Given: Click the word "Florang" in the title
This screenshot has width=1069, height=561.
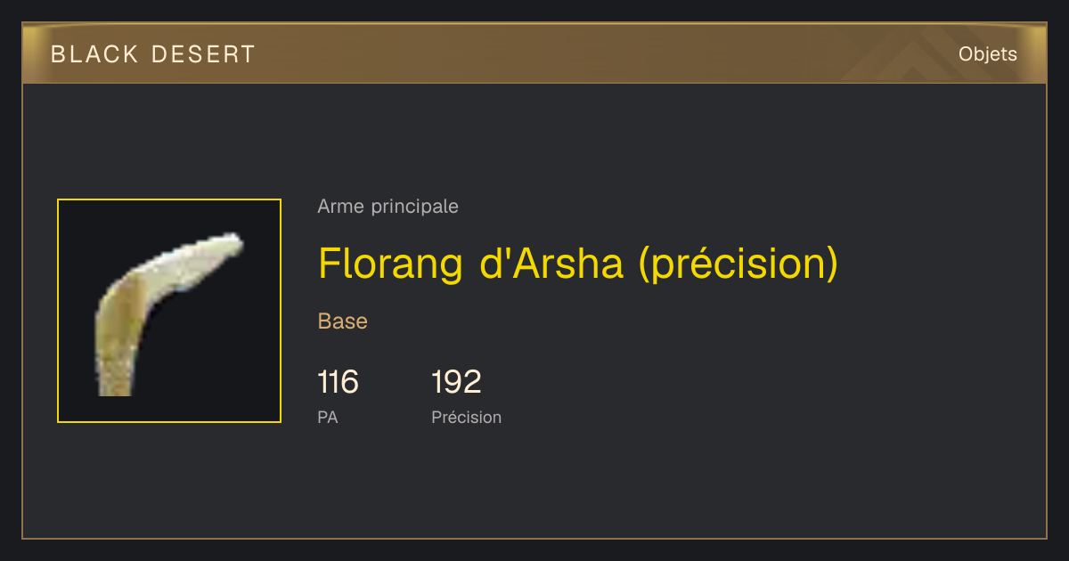Looking at the screenshot, I should click(391, 264).
